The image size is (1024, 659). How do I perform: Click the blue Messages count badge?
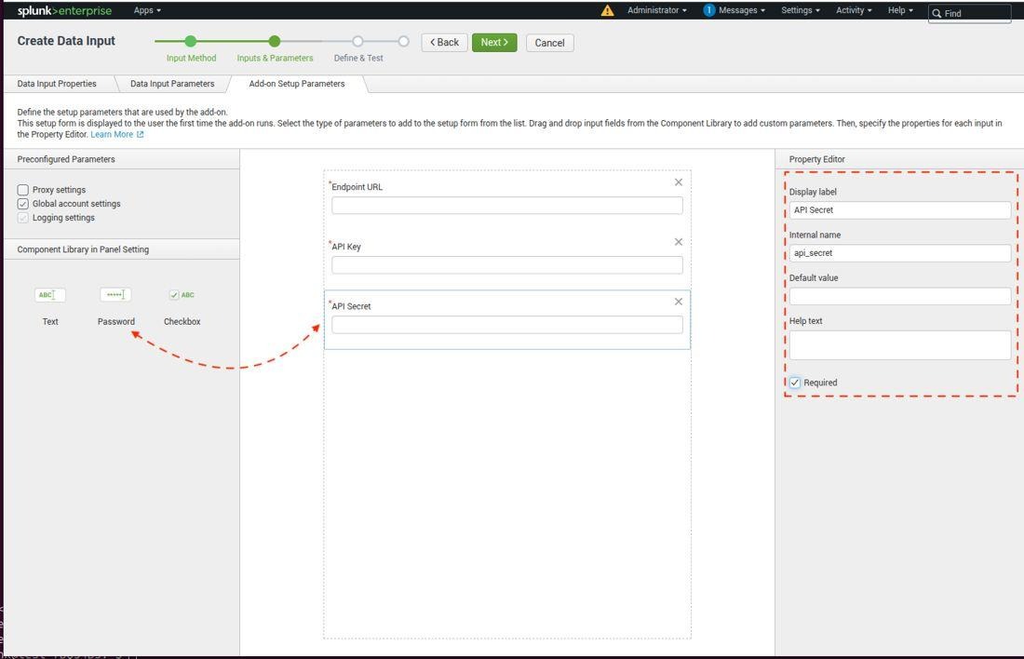tap(709, 10)
